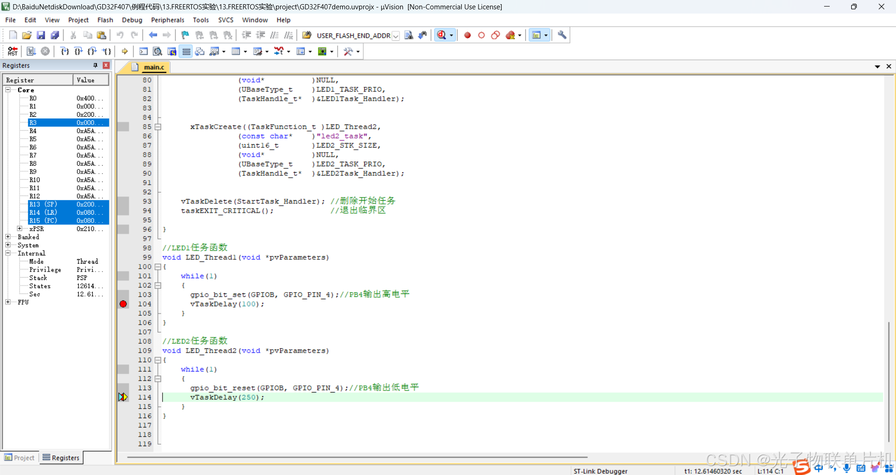Open the Memory Windows dropdown arrow
896x475 pixels.
coord(246,52)
